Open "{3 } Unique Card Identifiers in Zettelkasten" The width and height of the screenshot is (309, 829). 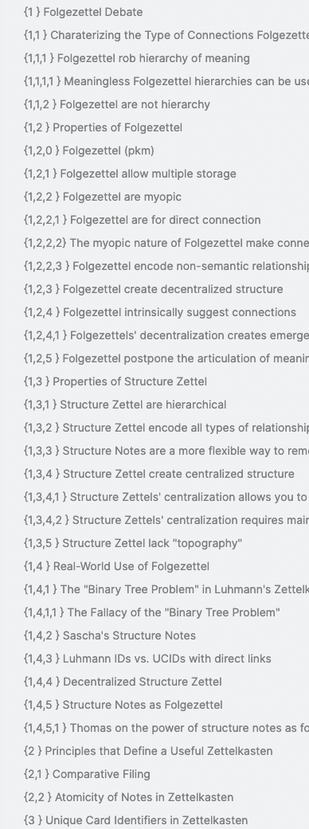tap(135, 820)
